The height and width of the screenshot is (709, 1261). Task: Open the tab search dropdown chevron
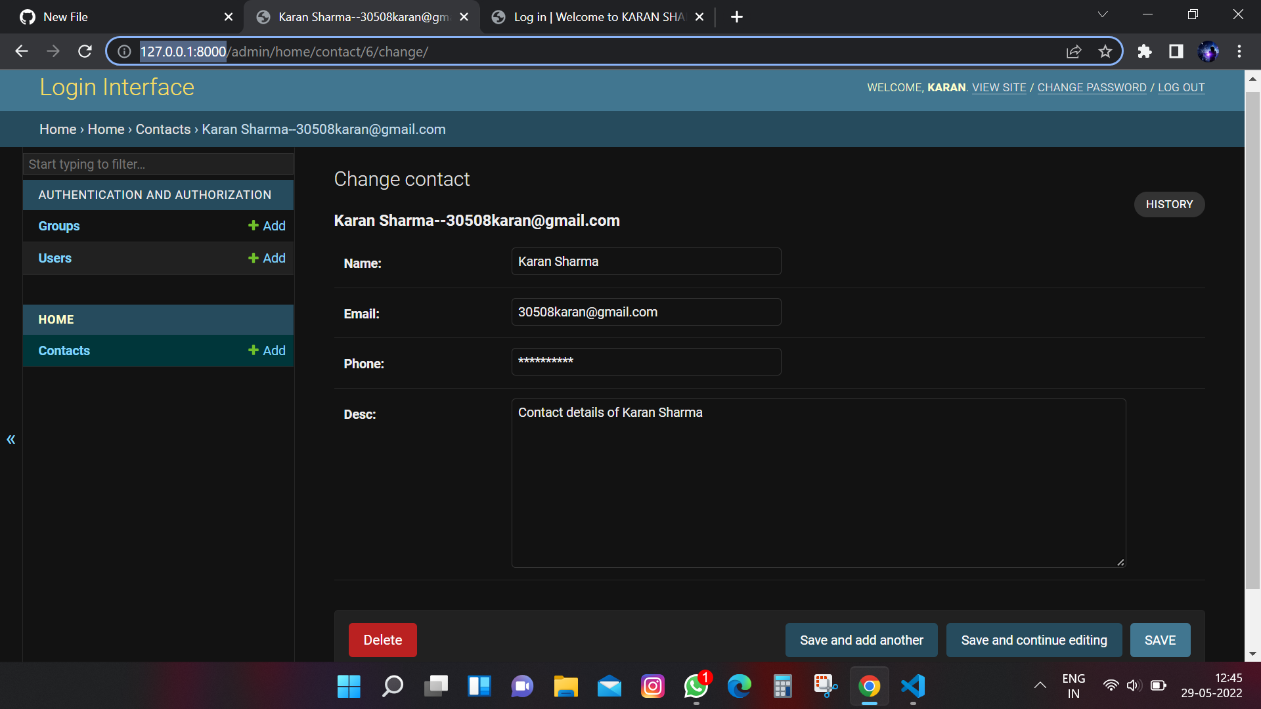point(1103,14)
